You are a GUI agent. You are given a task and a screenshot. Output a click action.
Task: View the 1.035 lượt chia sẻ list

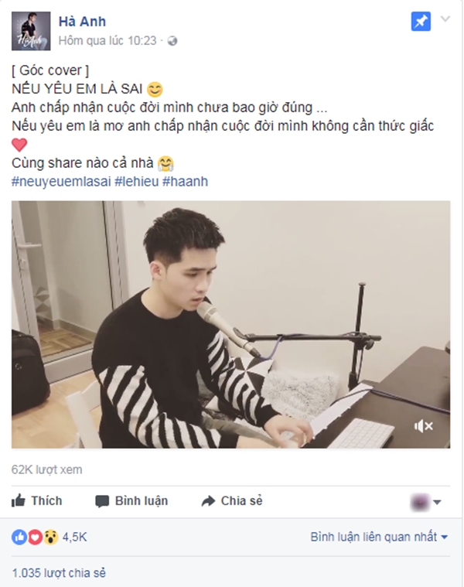point(59,573)
